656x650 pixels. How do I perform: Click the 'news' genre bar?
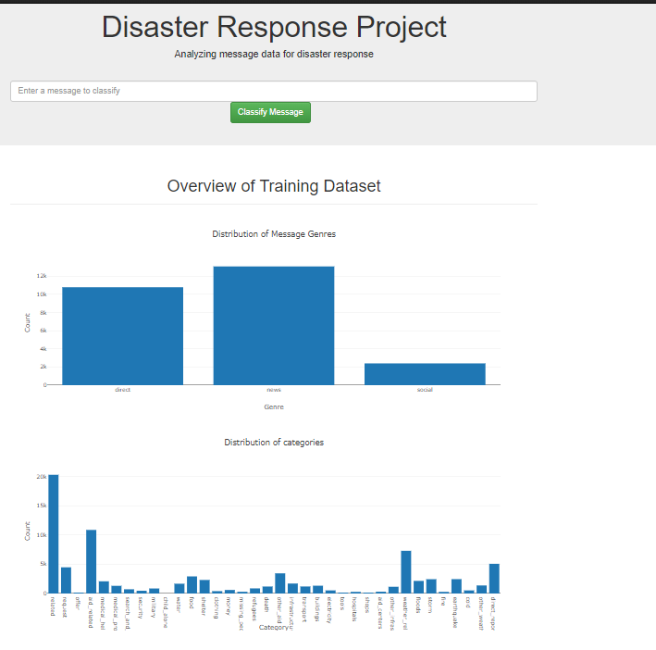click(x=274, y=325)
